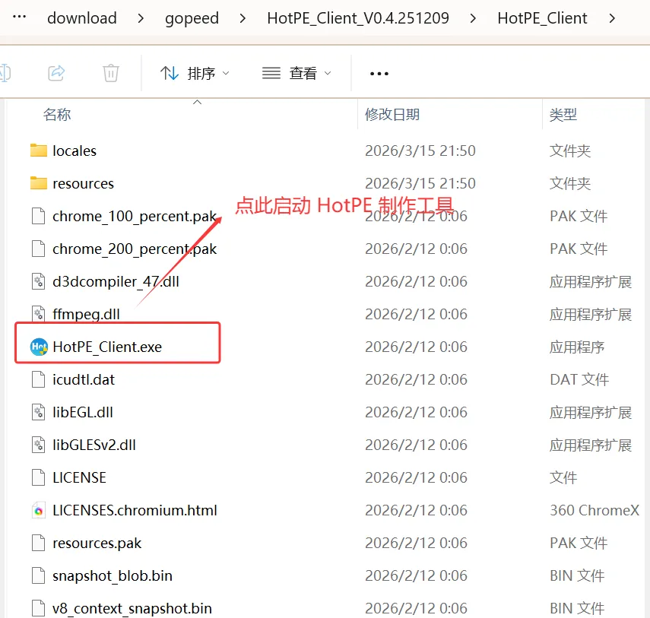
Task: Click the locales folder name
Action: (75, 151)
